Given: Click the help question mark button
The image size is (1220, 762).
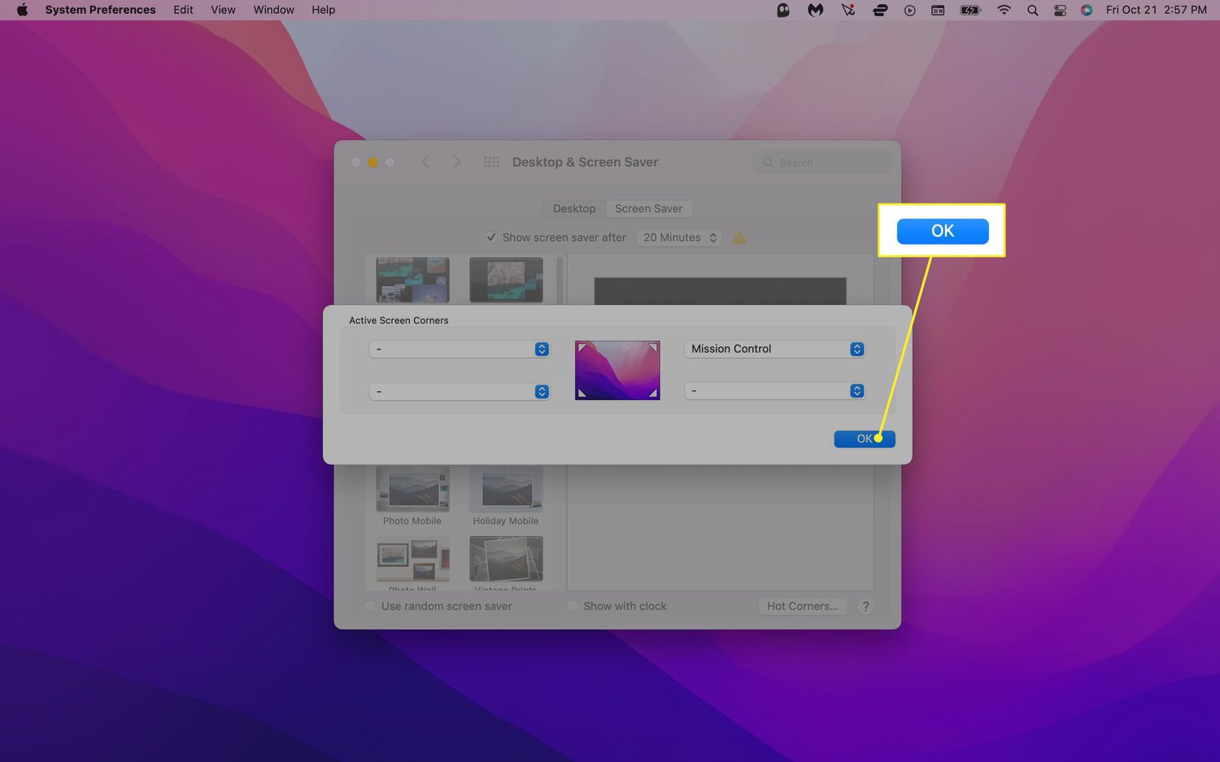Looking at the screenshot, I should (x=865, y=607).
